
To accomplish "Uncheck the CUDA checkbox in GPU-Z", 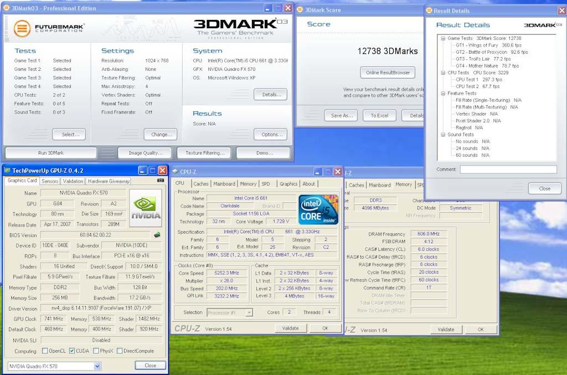I will [72, 351].
